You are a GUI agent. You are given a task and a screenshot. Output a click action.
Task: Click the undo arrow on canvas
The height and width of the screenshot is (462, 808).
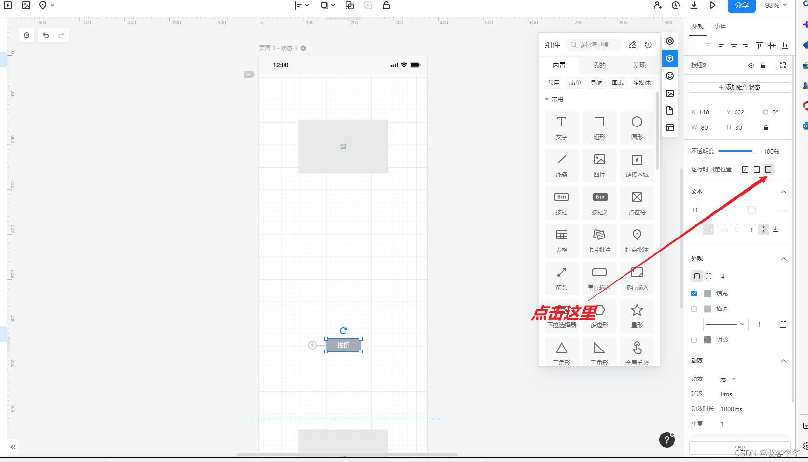click(x=46, y=35)
